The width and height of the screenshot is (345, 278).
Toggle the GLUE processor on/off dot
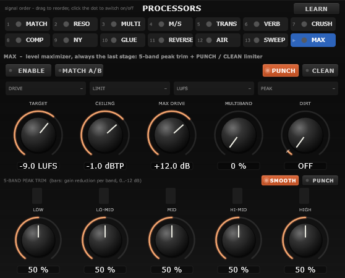(114, 40)
